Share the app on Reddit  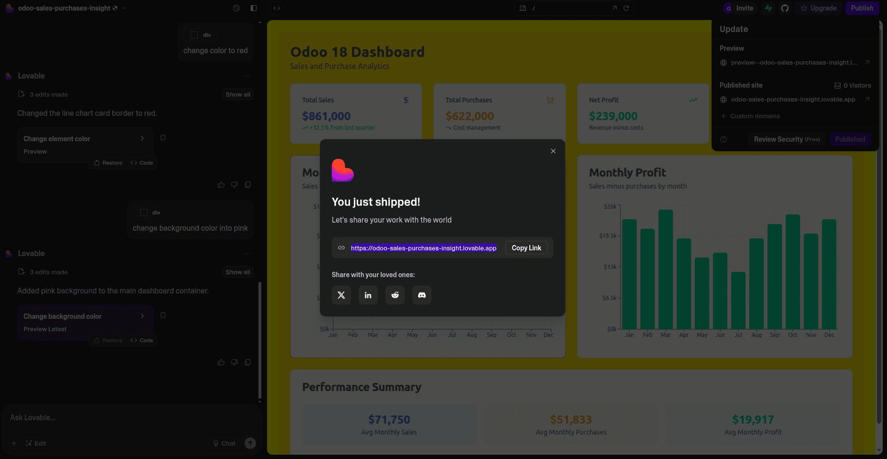click(395, 295)
